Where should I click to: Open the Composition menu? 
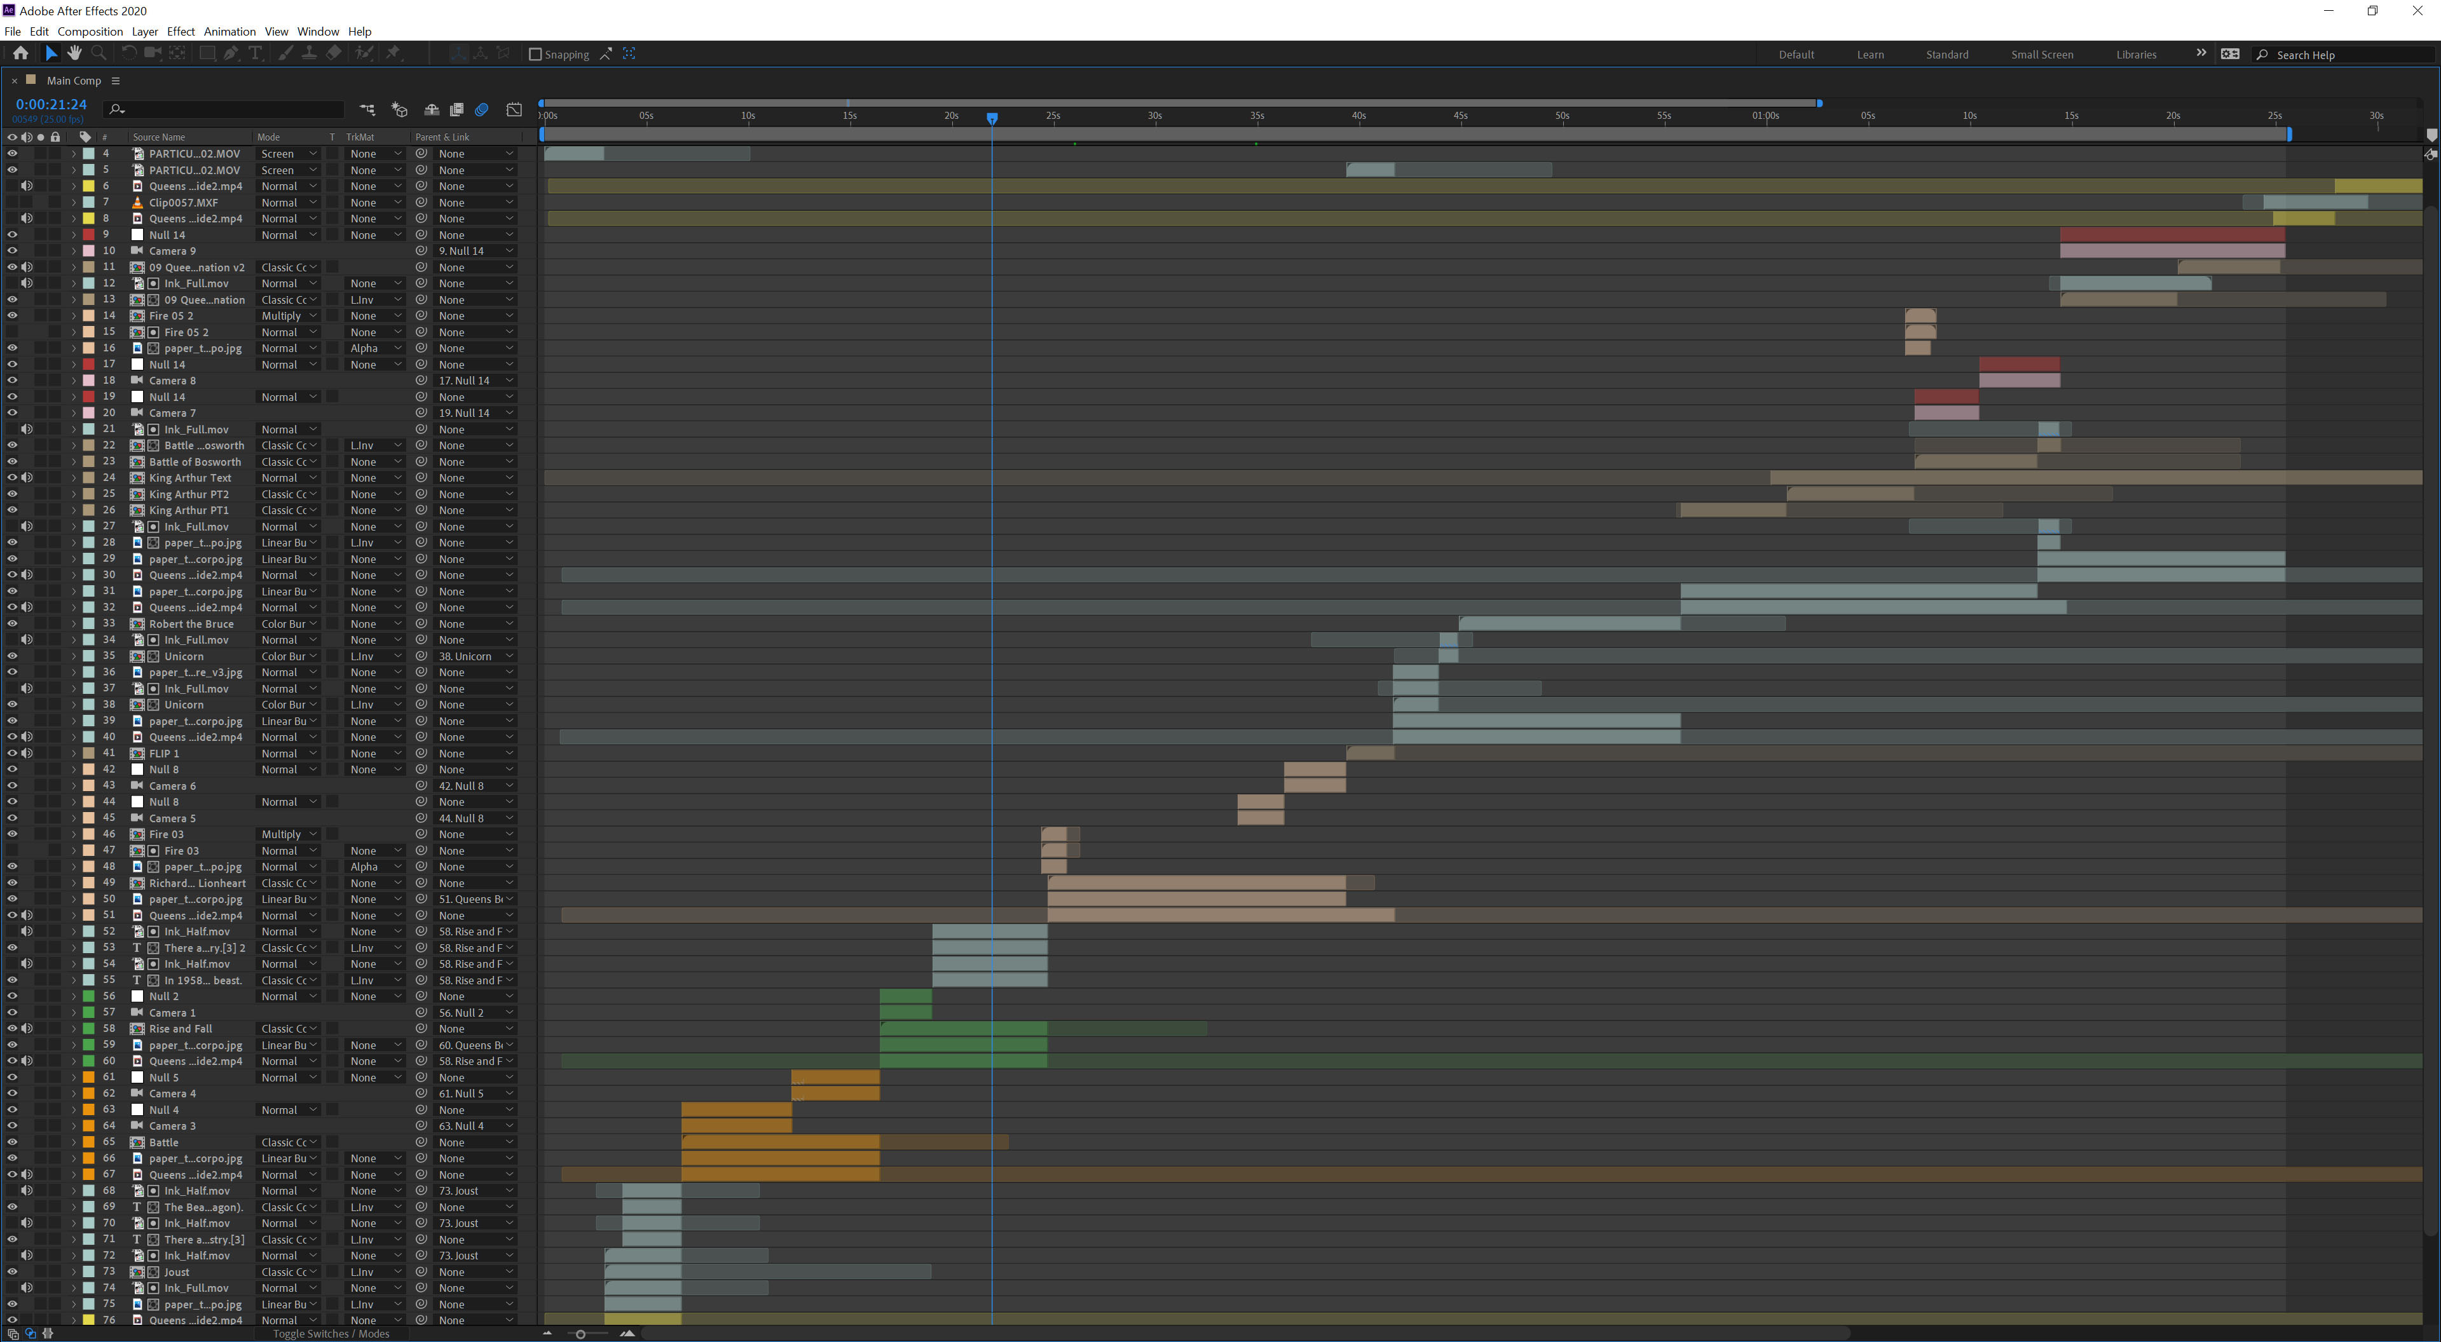point(90,31)
